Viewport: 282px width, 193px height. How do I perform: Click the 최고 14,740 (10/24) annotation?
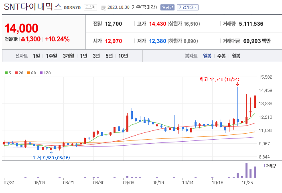[x=219, y=79]
